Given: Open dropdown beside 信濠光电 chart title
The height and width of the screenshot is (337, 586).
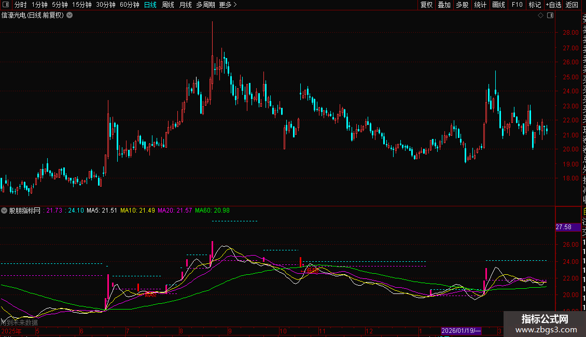Looking at the screenshot, I should (x=69, y=16).
